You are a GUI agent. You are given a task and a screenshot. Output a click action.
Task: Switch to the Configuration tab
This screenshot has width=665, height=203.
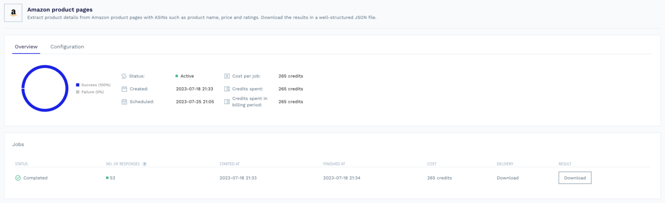(x=67, y=47)
